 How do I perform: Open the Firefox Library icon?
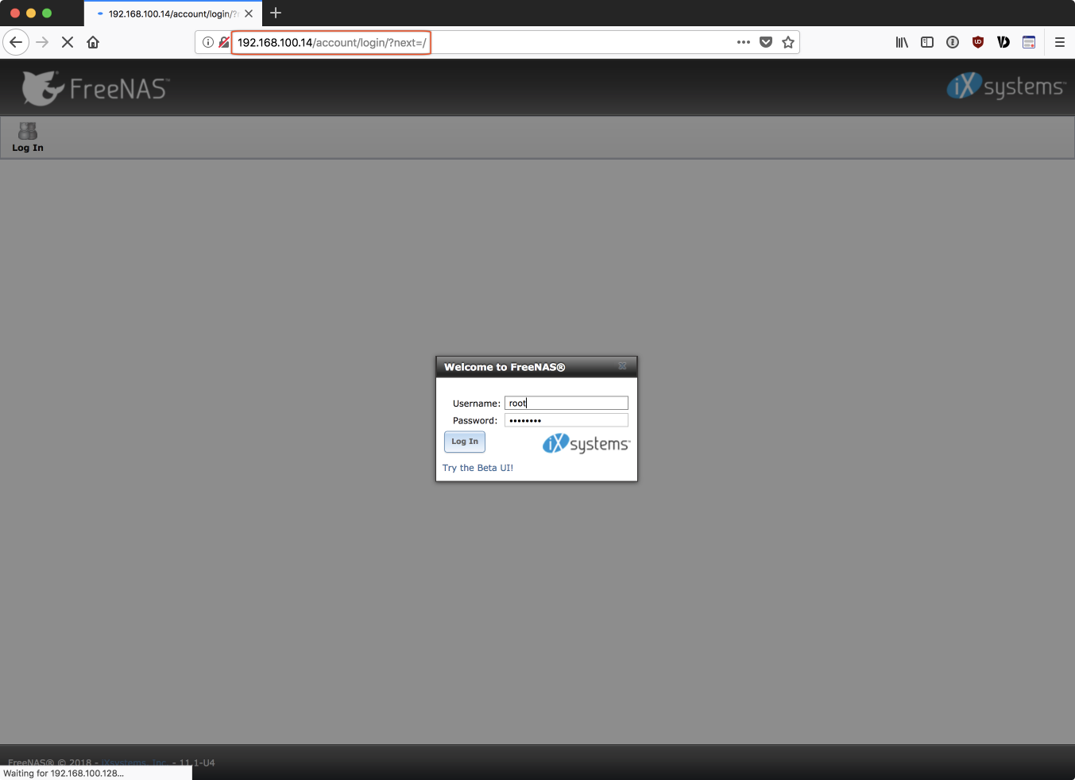902,42
